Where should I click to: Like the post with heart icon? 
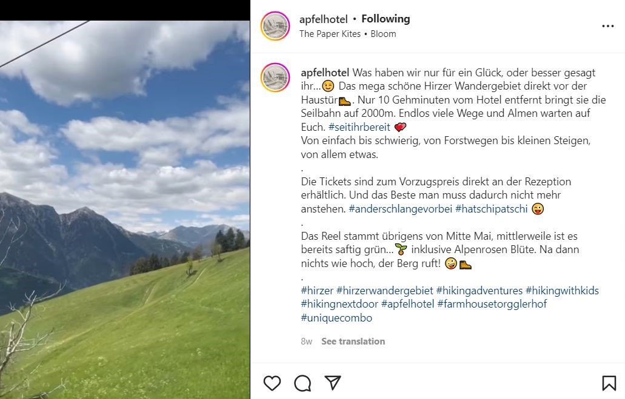[272, 383]
